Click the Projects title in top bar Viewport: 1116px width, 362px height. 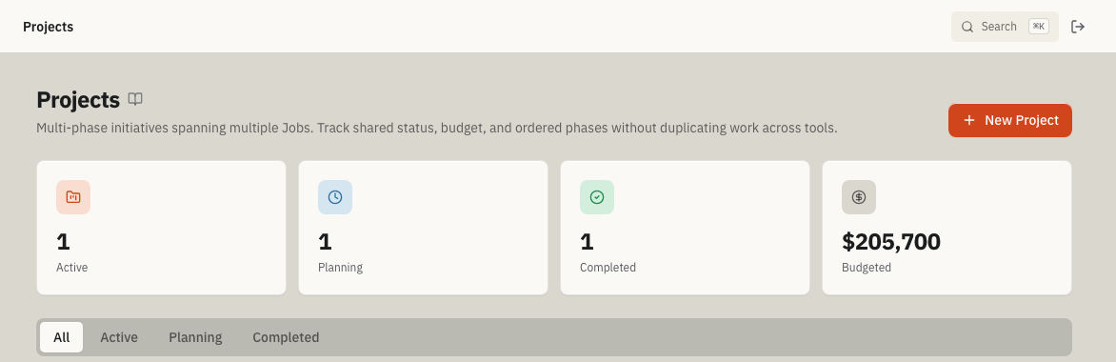point(48,27)
